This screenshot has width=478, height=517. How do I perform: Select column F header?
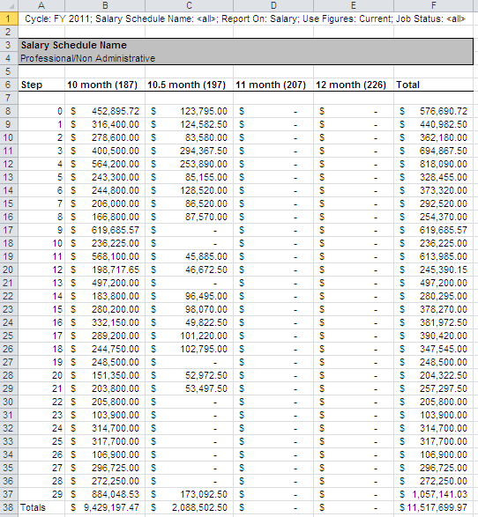tap(433, 5)
